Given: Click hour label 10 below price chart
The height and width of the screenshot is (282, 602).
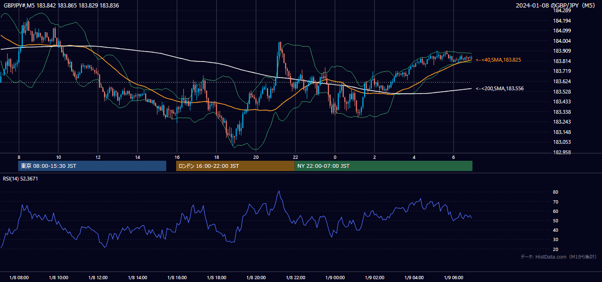Looking at the screenshot, I should (x=58, y=157).
